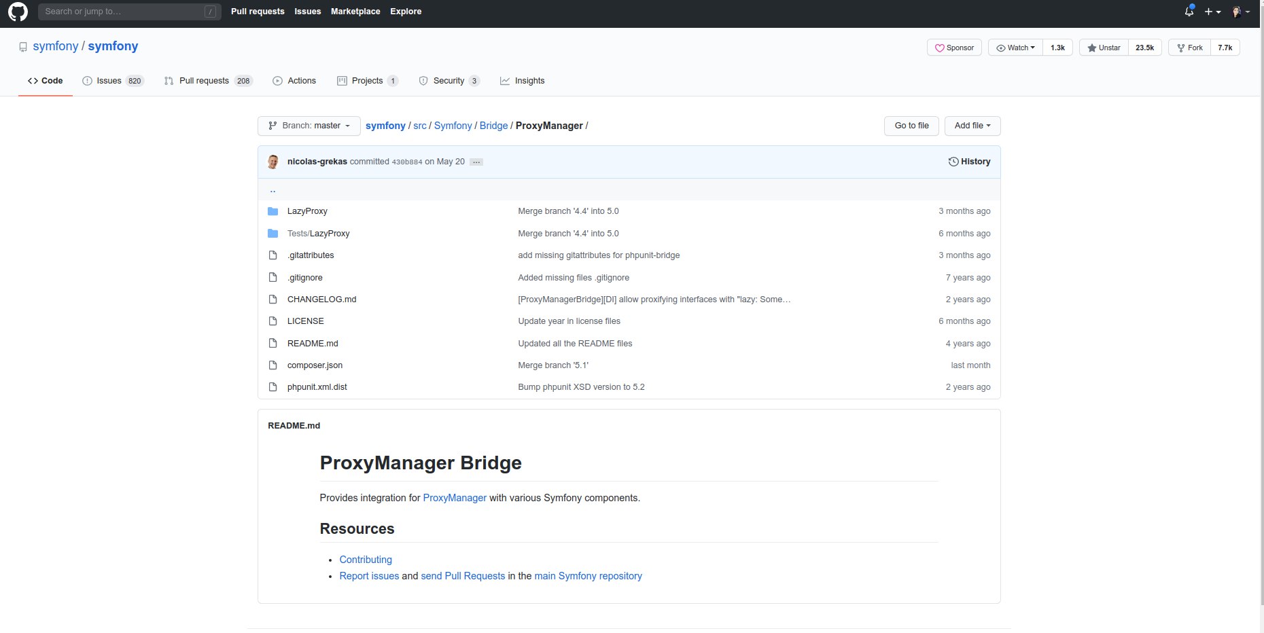Click the .gitattributes file icon

pos(273,255)
